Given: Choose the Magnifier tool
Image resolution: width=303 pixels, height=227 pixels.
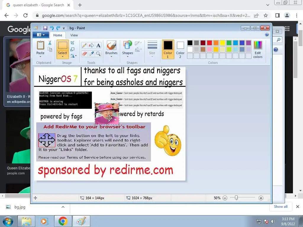Looking at the screenshot, I should [98, 54].
